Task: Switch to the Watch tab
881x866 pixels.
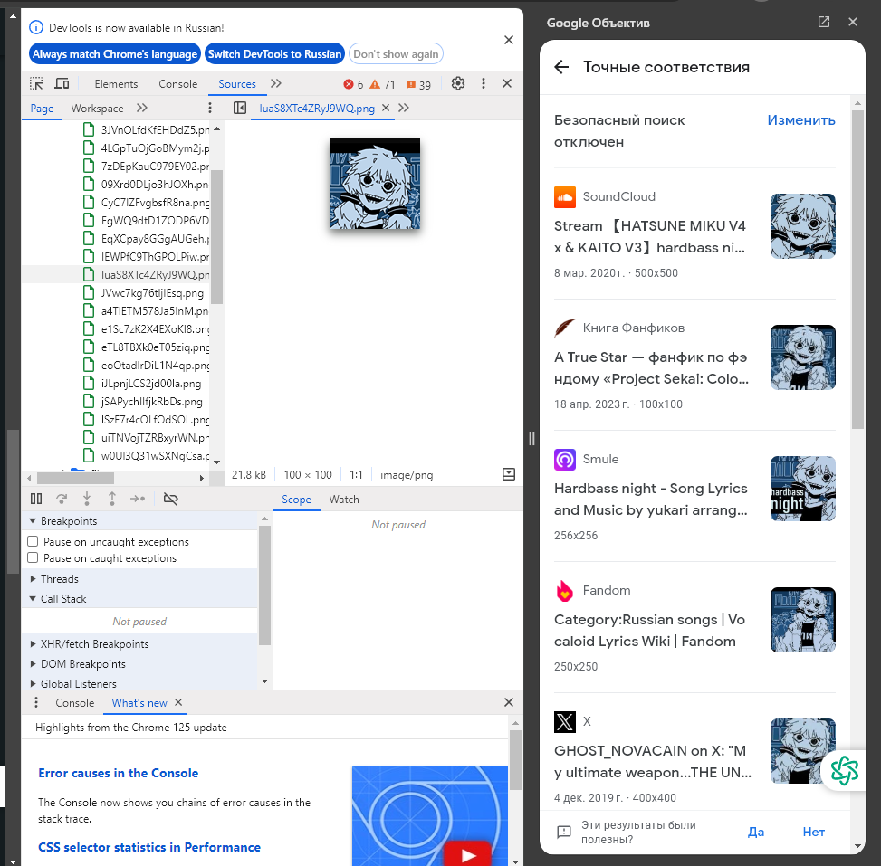Action: (344, 500)
